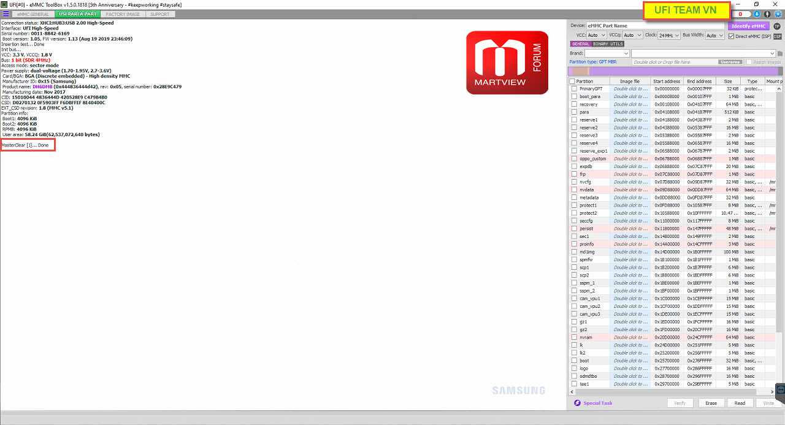Click the blue download updates icon

tap(757, 13)
